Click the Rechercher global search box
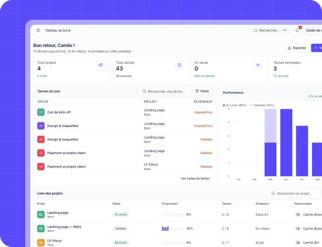322x247 pixels. click(270, 30)
